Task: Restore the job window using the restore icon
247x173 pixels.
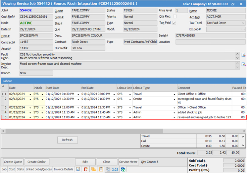Action: [233, 4]
